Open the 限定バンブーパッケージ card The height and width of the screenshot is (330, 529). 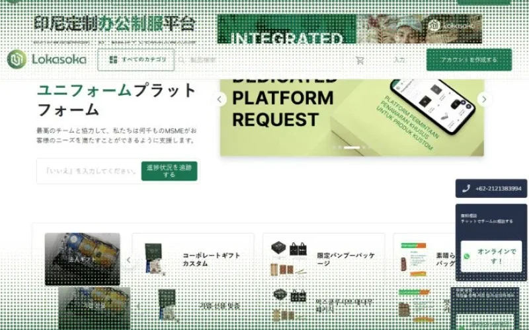(x=323, y=259)
